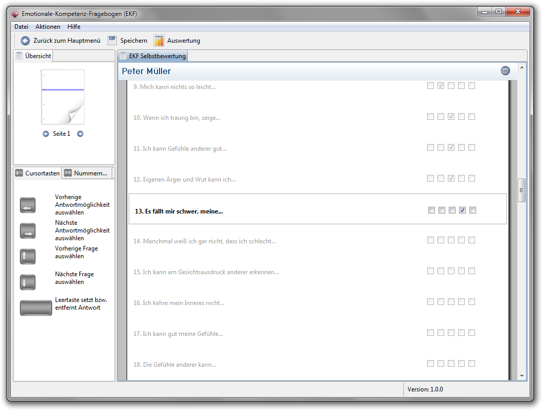The width and height of the screenshot is (543, 411).
Task: Go to previous page with left Seite arrow
Action: click(x=46, y=134)
